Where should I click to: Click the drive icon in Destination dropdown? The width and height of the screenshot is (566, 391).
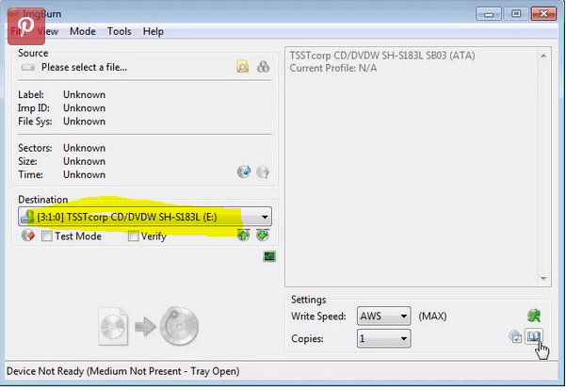pyautogui.click(x=27, y=217)
